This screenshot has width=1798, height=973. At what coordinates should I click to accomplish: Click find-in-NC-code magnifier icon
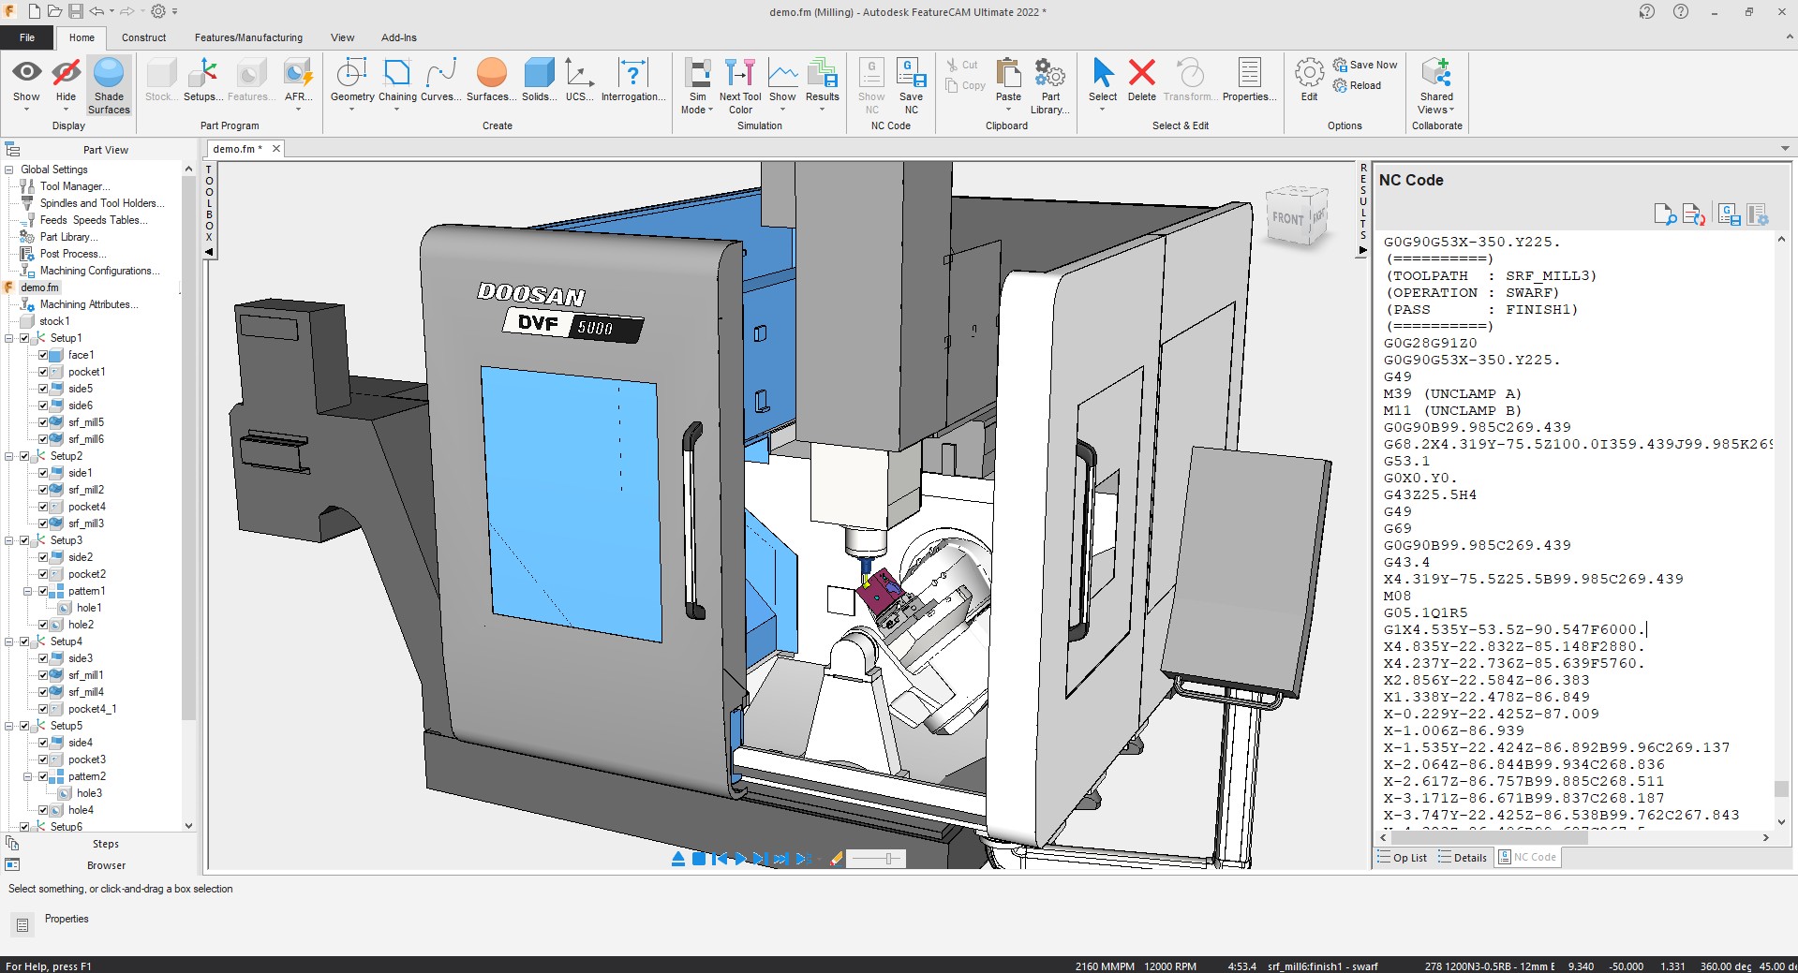tap(1665, 214)
